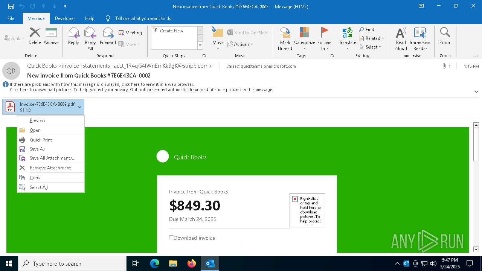Archive this email message
The image size is (482, 271).
tap(51, 36)
